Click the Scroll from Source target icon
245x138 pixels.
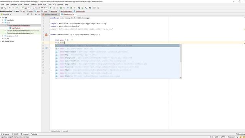pyautogui.click(x=28, y=15)
